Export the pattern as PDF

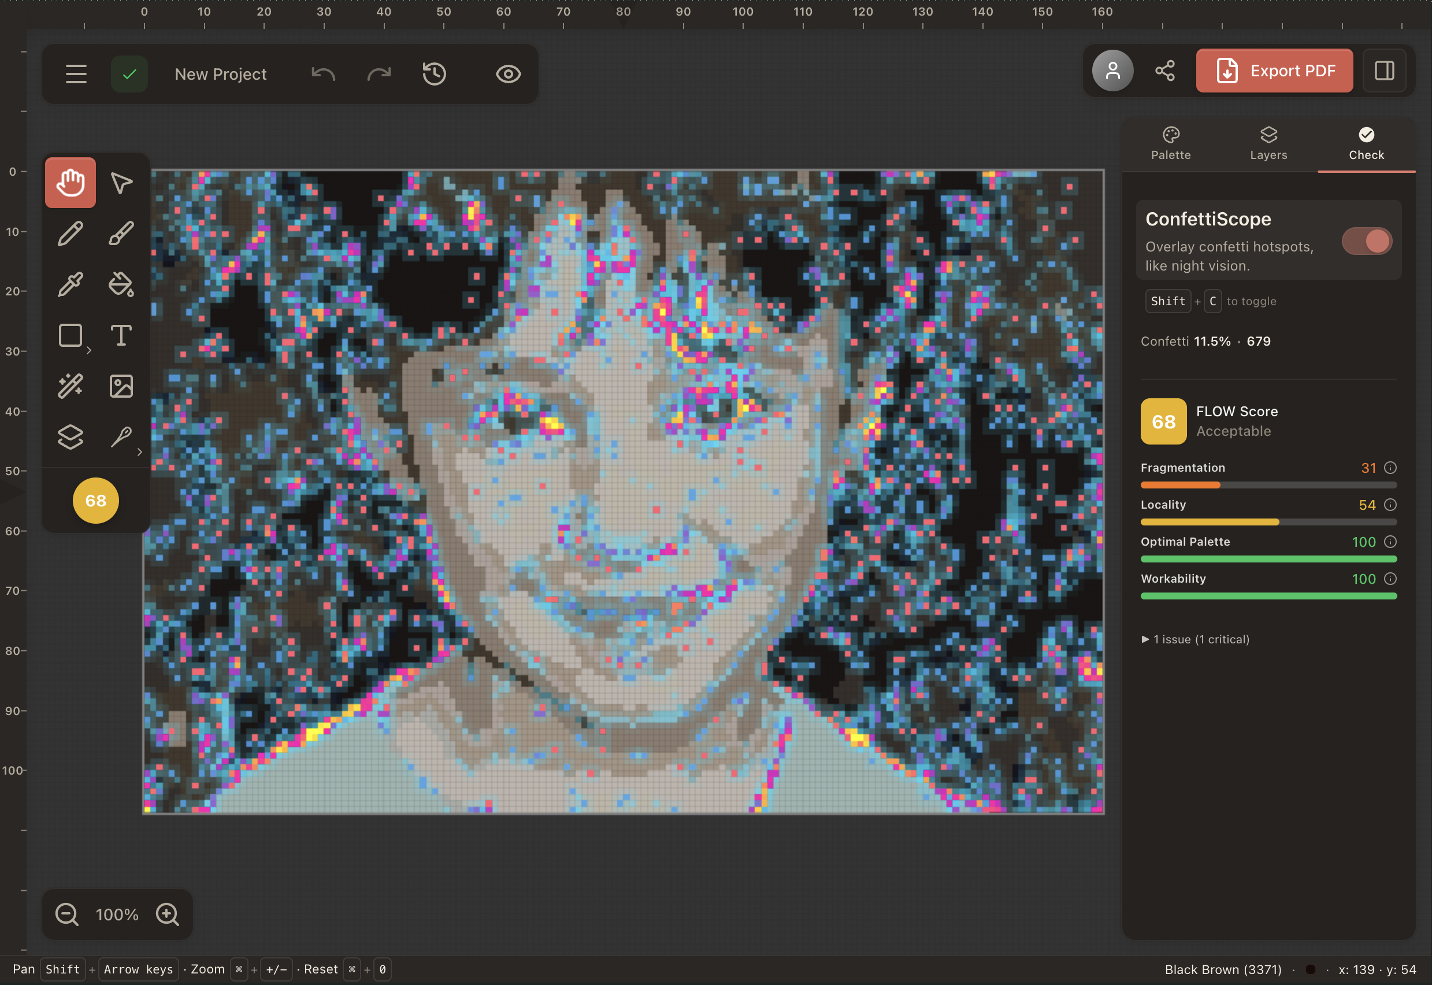click(x=1274, y=71)
